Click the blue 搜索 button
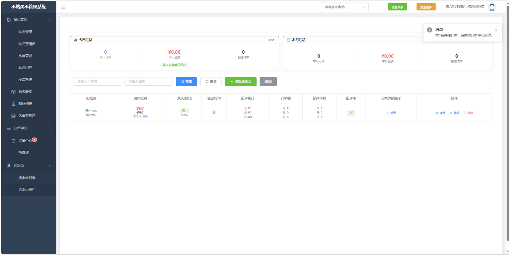Viewport: 511px width, 255px height. pyautogui.click(x=186, y=81)
